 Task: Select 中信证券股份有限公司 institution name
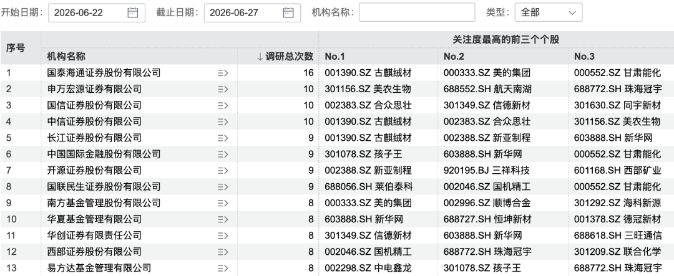(x=94, y=122)
